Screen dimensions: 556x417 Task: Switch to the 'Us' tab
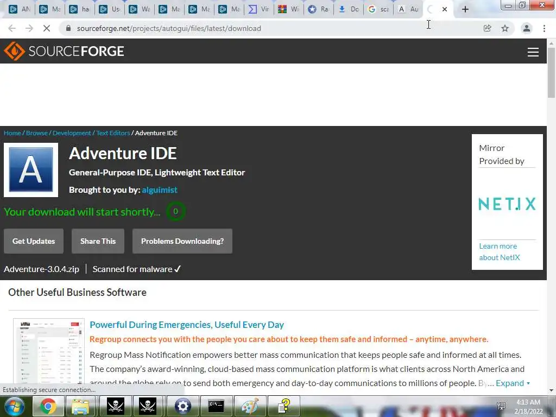pyautogui.click(x=109, y=9)
